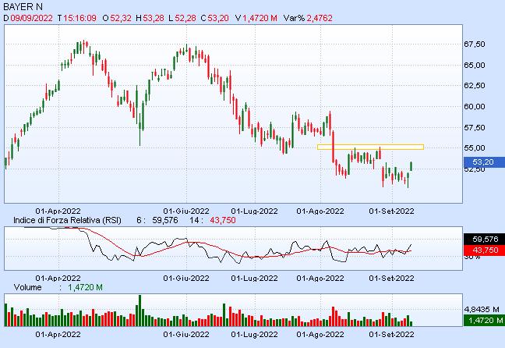Select green 1,4720 M value beside Volume title

85,287
